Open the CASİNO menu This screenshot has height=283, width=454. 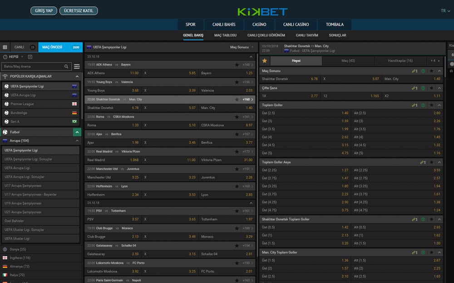(259, 25)
